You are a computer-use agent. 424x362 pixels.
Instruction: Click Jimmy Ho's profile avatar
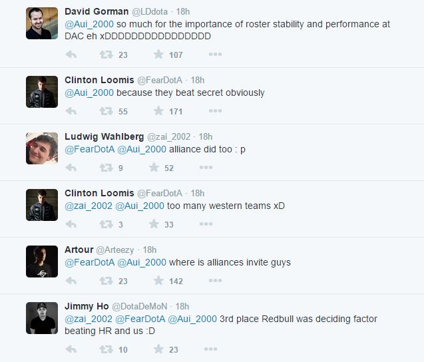click(x=42, y=318)
